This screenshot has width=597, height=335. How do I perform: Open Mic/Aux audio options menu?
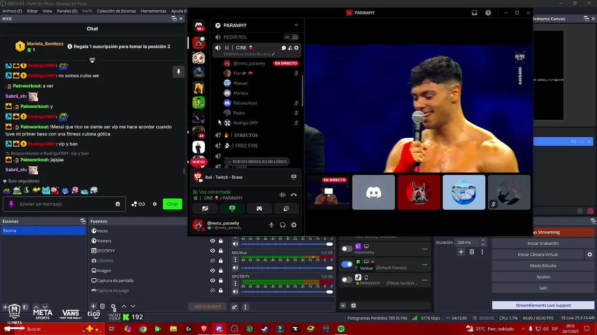(236, 260)
